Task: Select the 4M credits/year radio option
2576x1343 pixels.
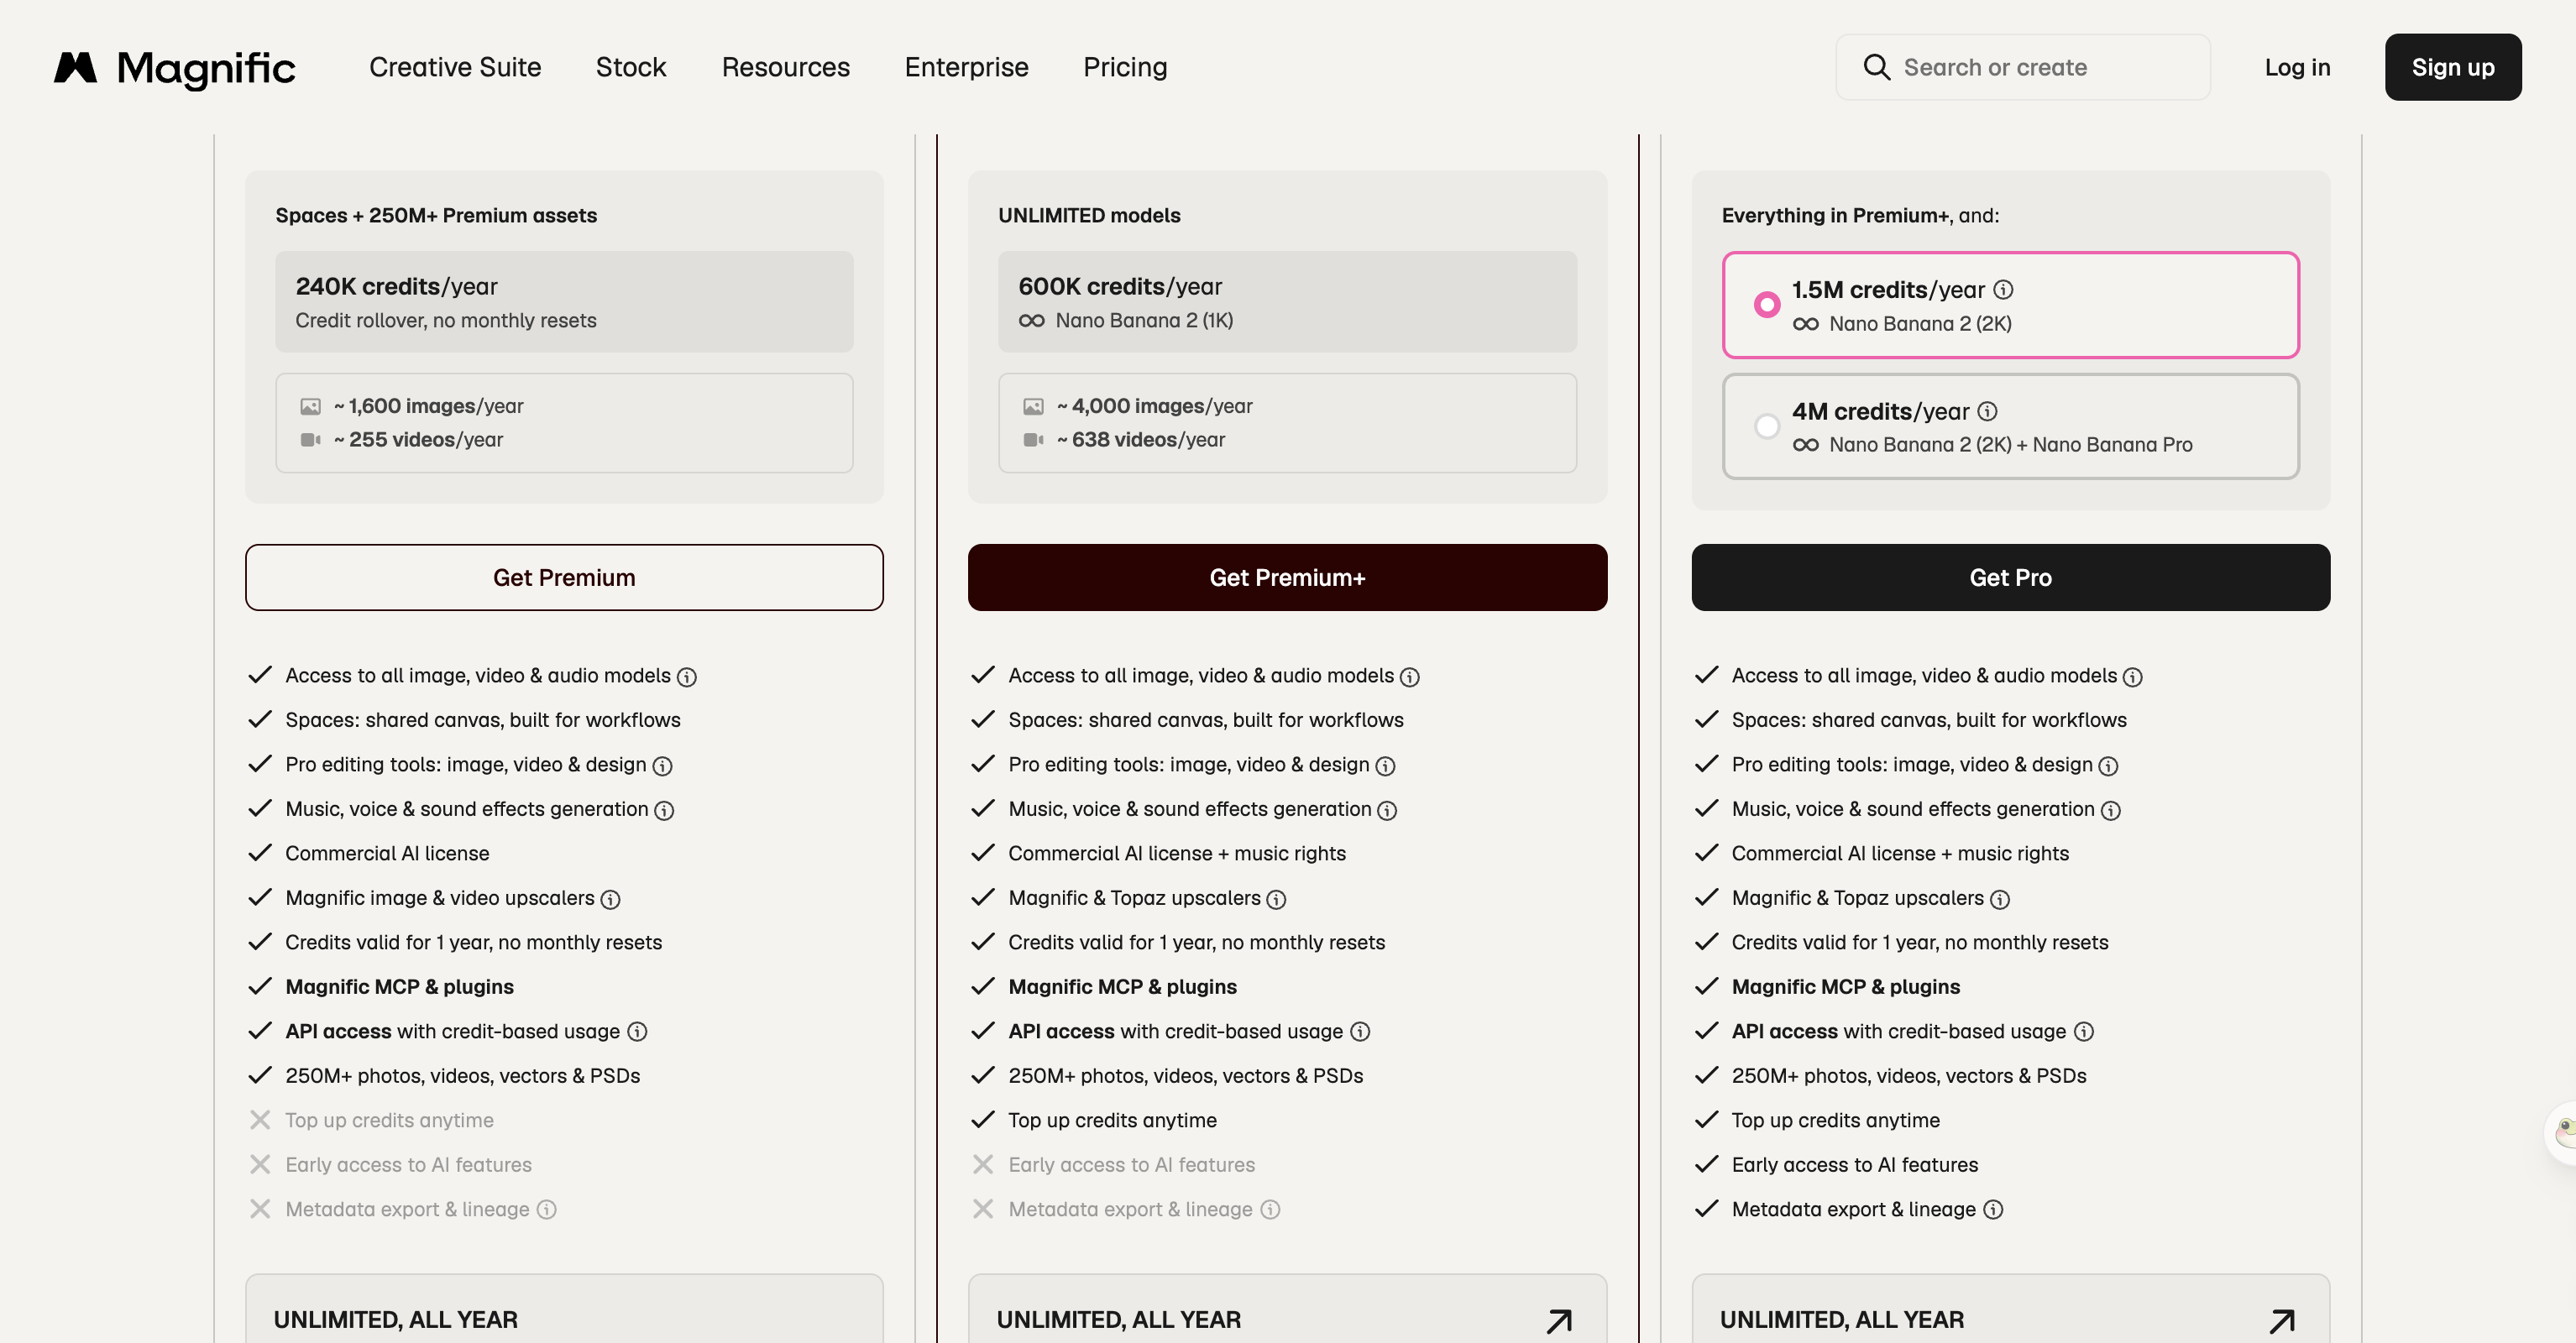Action: pos(1767,426)
